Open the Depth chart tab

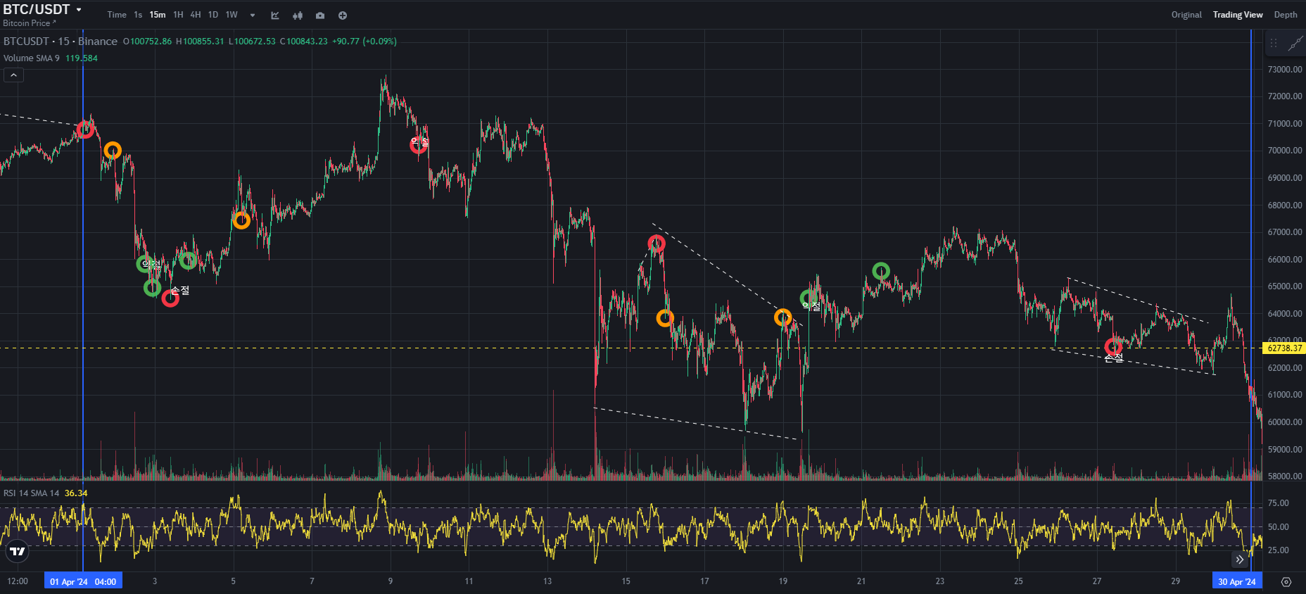tap(1286, 15)
